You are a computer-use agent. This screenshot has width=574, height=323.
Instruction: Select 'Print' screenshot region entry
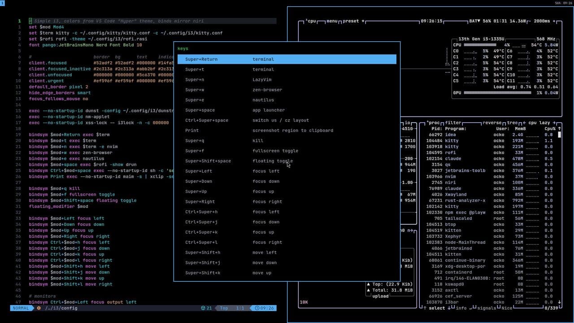tap(287, 131)
